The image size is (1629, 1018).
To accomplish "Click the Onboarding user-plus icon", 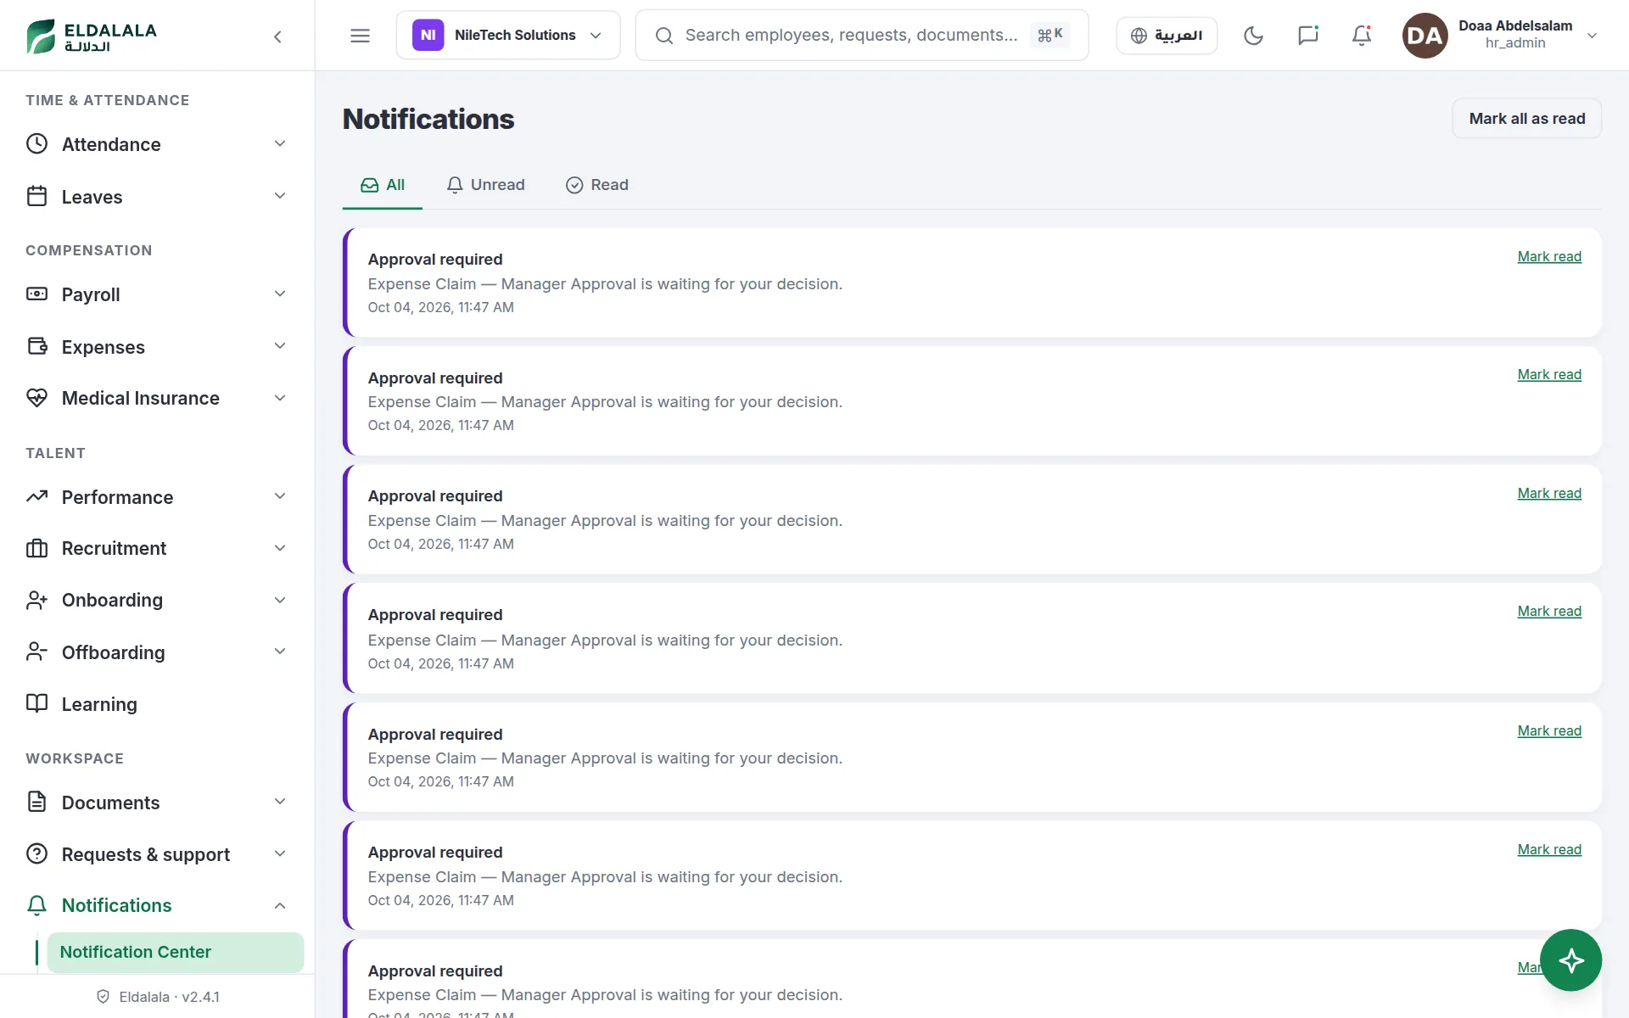I will pos(36,600).
